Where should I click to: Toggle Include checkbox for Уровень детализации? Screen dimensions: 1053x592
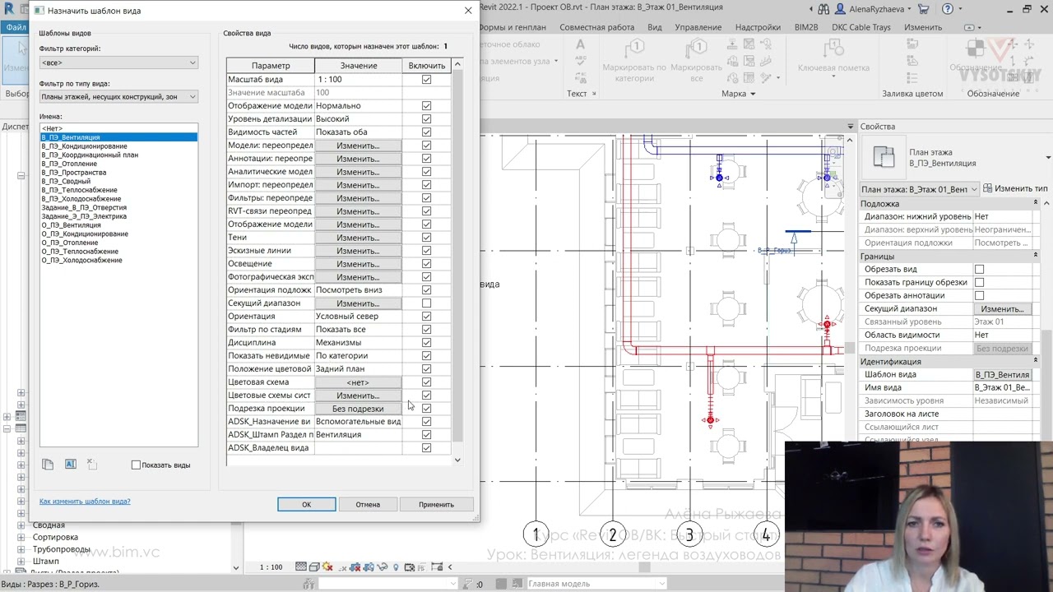pos(426,119)
